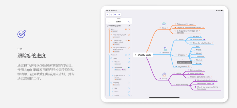Click Can wait tag under Vacuum
This screenshot has height=108, width=237.
[x=118, y=64]
